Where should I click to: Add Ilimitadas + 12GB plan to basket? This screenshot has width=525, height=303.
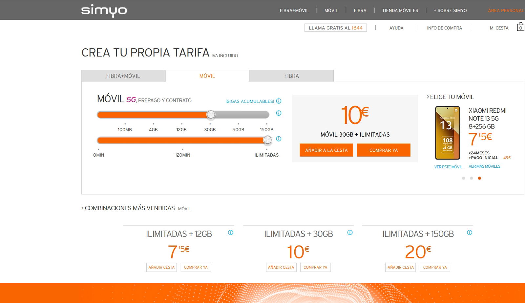click(x=161, y=267)
